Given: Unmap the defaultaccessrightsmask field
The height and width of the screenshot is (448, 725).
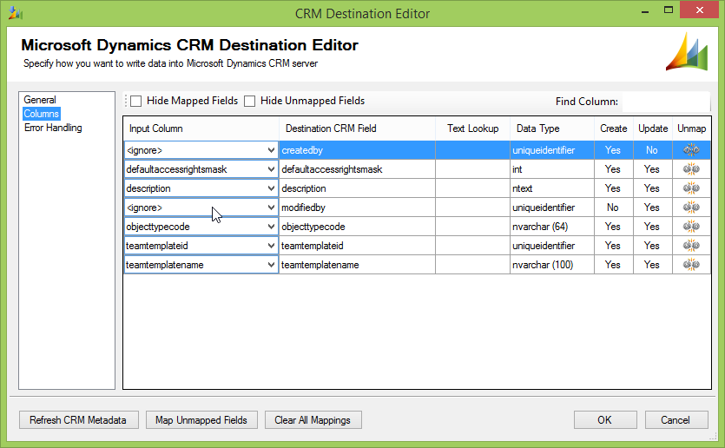Looking at the screenshot, I should click(691, 169).
